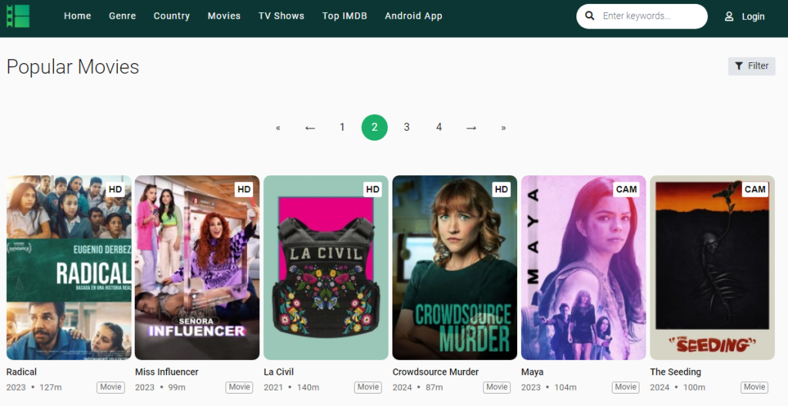Click the Popular Movies heading
The width and height of the screenshot is (788, 406).
(x=73, y=67)
